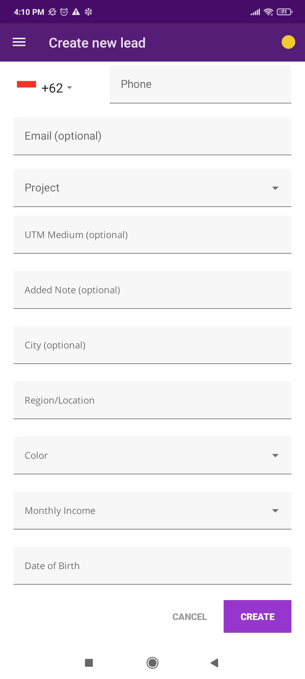This screenshot has width=305, height=679.
Task: Select the UTM Medium (optional) field
Action: (152, 235)
